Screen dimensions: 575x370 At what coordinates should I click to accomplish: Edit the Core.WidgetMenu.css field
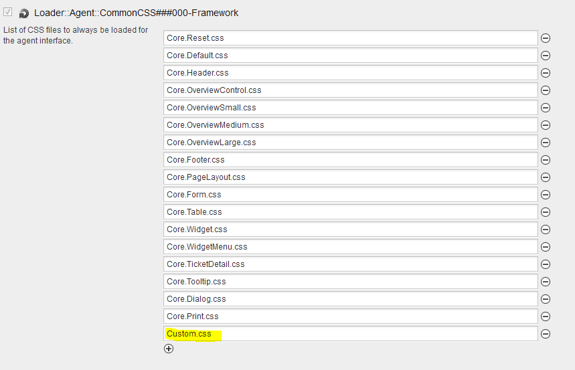pyautogui.click(x=351, y=247)
